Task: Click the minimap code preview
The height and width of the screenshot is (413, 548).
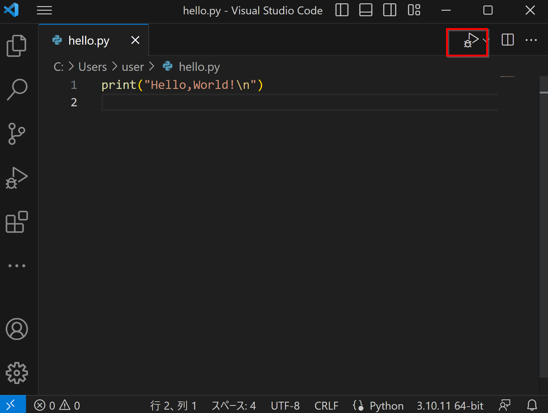Action: point(507,76)
